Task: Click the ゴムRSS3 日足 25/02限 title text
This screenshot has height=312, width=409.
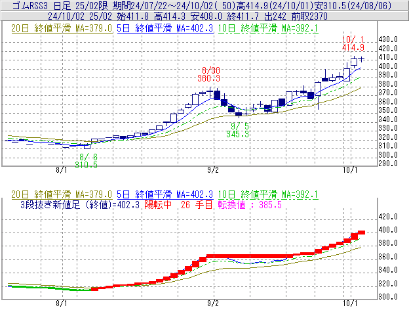Action: [60, 5]
